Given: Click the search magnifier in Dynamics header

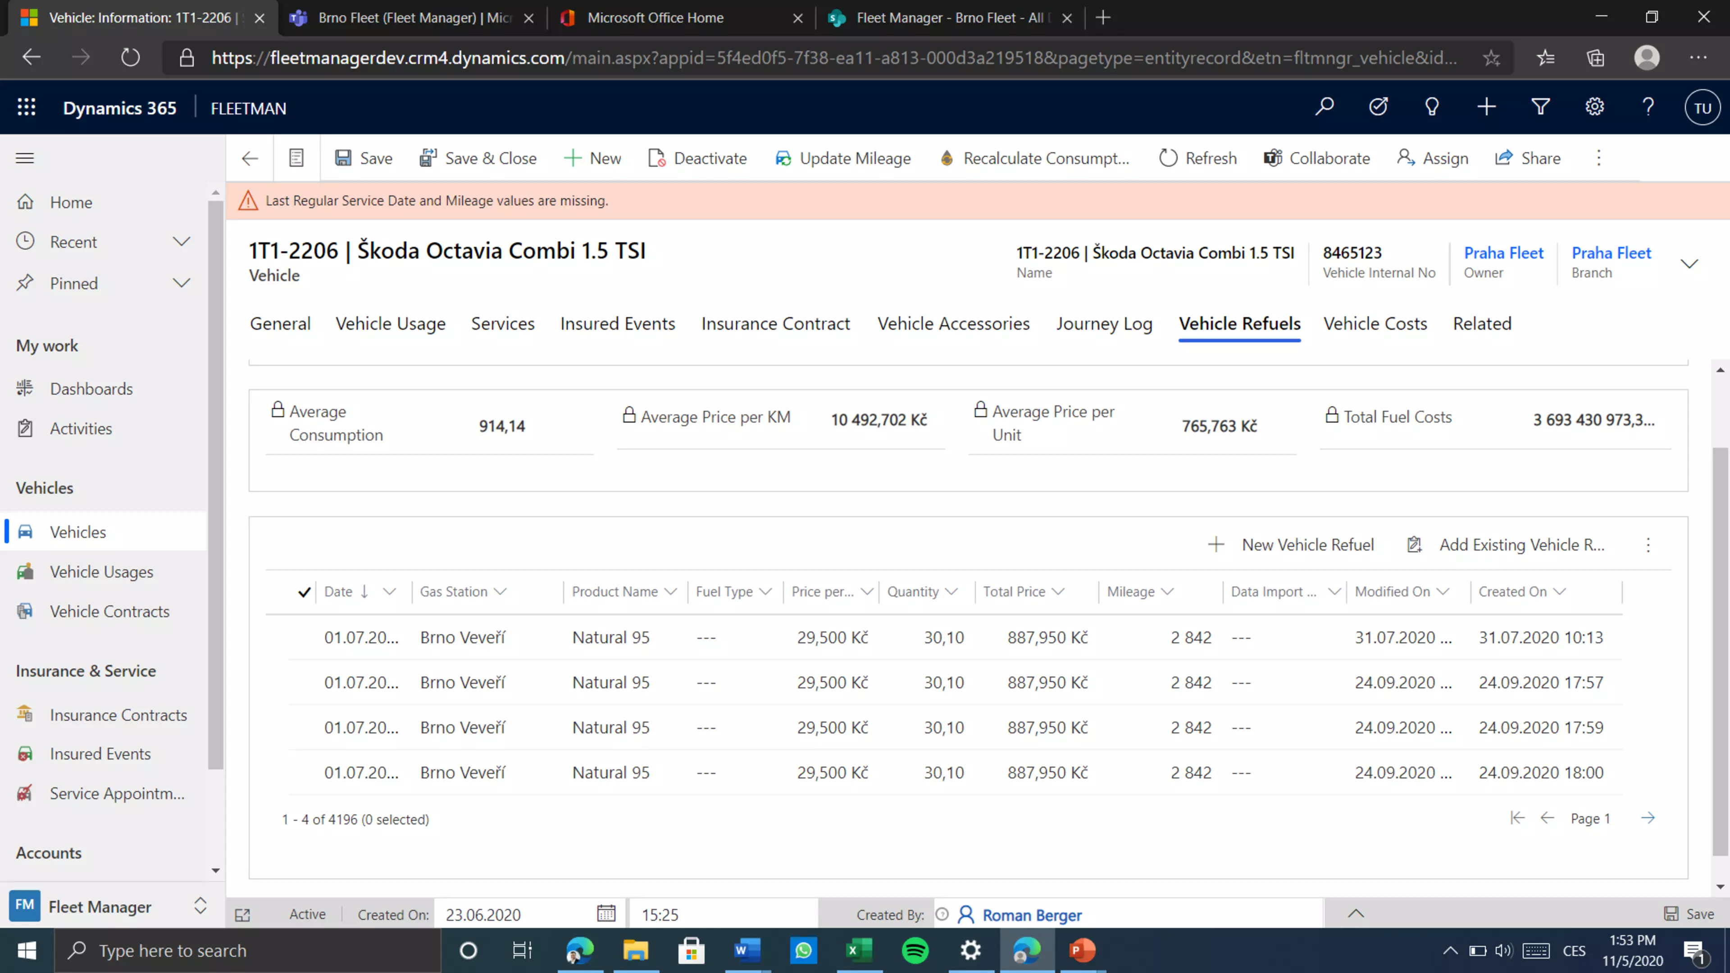Looking at the screenshot, I should point(1325,108).
